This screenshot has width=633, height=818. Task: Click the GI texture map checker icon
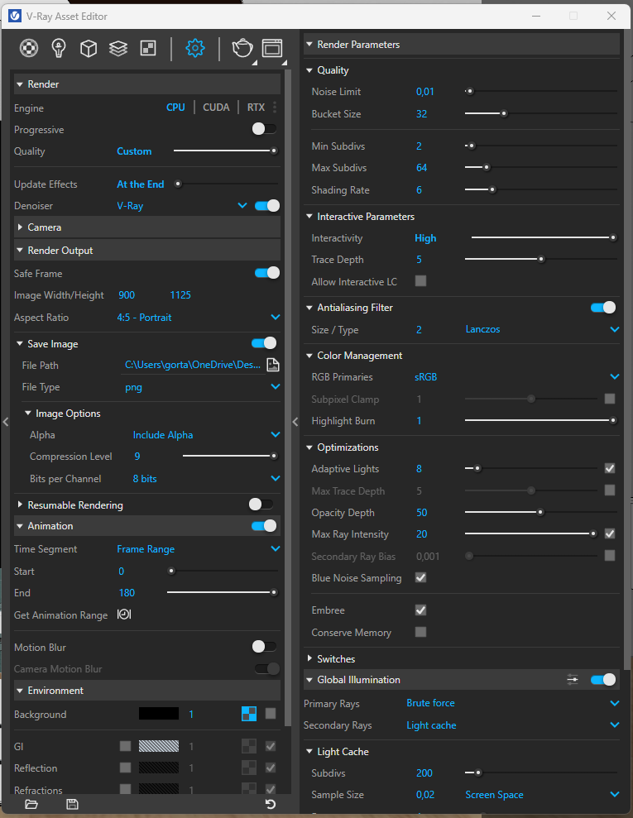tap(249, 746)
